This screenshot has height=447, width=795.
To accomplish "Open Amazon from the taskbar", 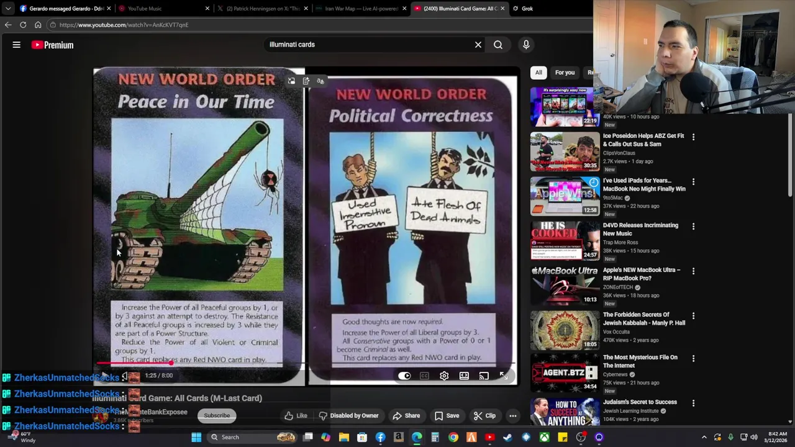I will coord(399,437).
